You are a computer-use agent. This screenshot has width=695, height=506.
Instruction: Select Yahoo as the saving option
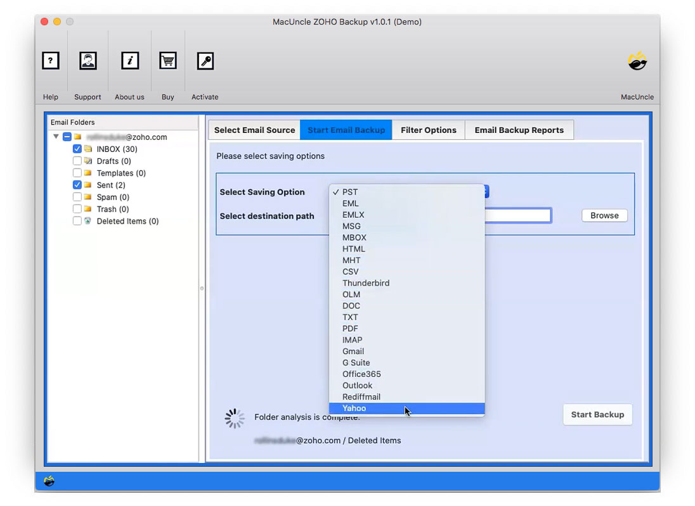(354, 408)
